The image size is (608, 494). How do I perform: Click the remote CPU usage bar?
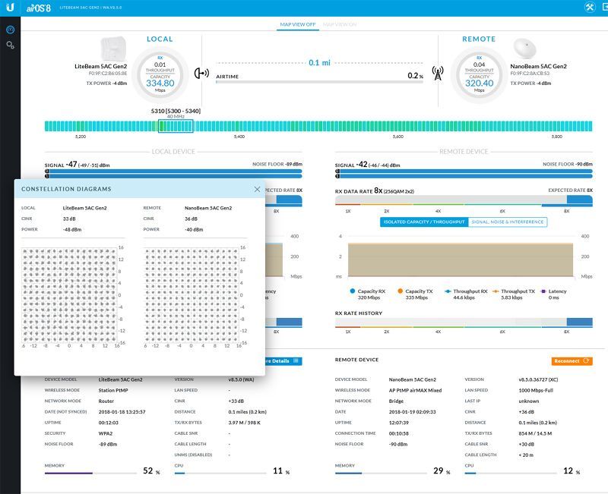[x=511, y=473]
